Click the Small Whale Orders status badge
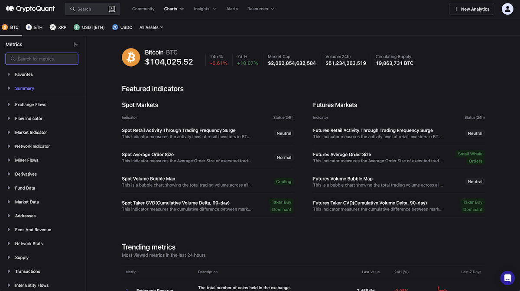The image size is (520, 291). pyautogui.click(x=470, y=158)
